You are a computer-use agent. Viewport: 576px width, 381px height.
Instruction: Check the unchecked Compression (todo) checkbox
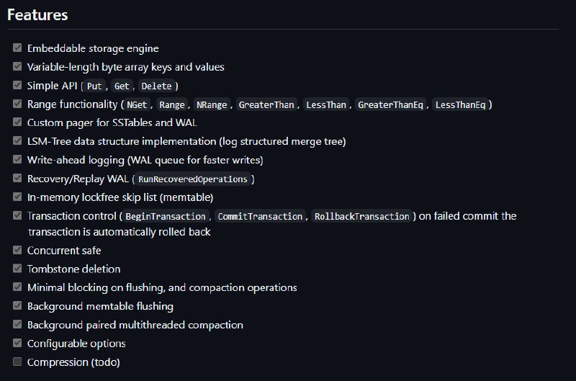point(17,362)
